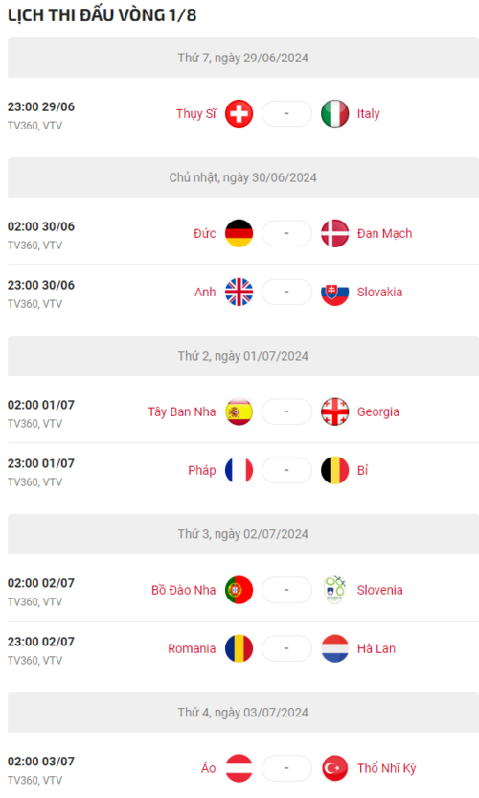
Task: Open the Tây Ban Nha team link
Action: click(x=181, y=411)
